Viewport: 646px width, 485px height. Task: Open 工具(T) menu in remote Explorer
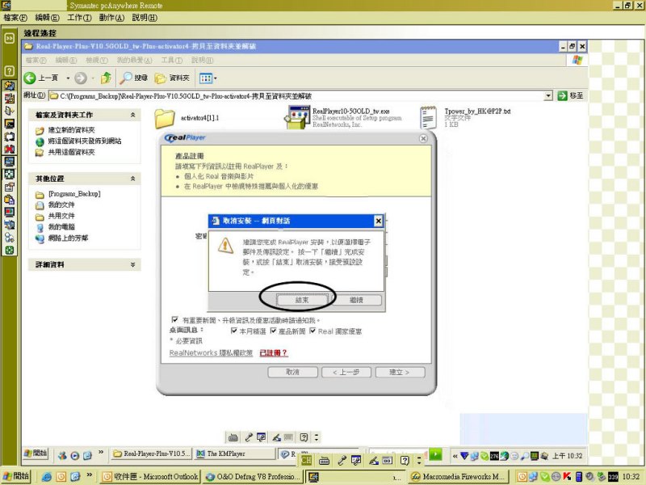tap(171, 60)
